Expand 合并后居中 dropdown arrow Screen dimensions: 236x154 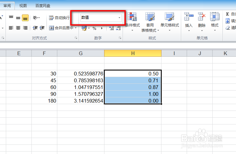(76, 28)
